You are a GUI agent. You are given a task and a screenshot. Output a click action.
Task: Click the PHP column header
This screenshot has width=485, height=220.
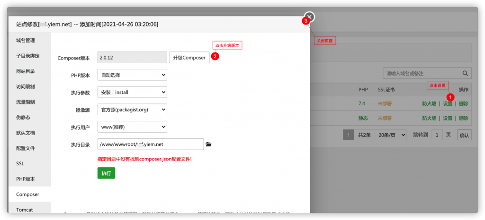coord(363,90)
